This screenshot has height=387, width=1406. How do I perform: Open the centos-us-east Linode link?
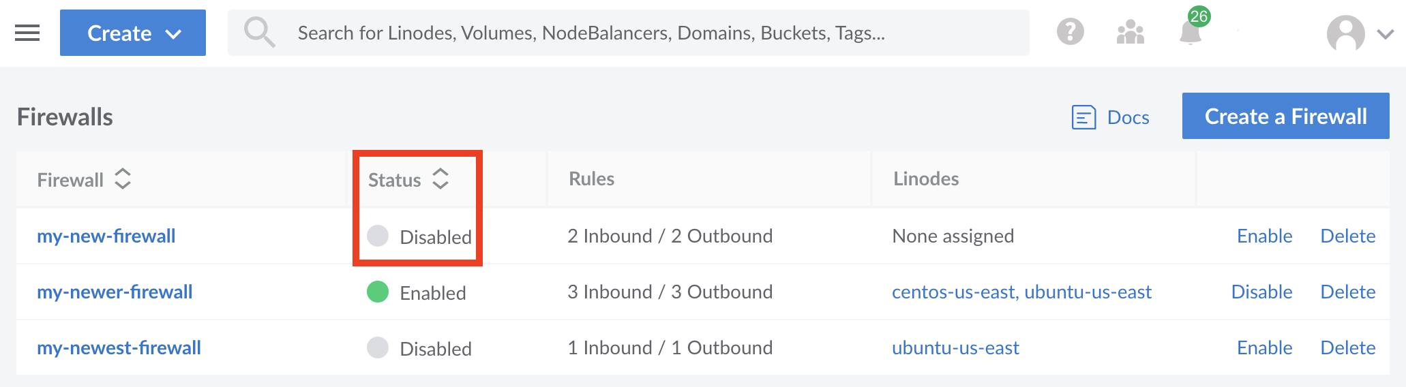pos(955,292)
